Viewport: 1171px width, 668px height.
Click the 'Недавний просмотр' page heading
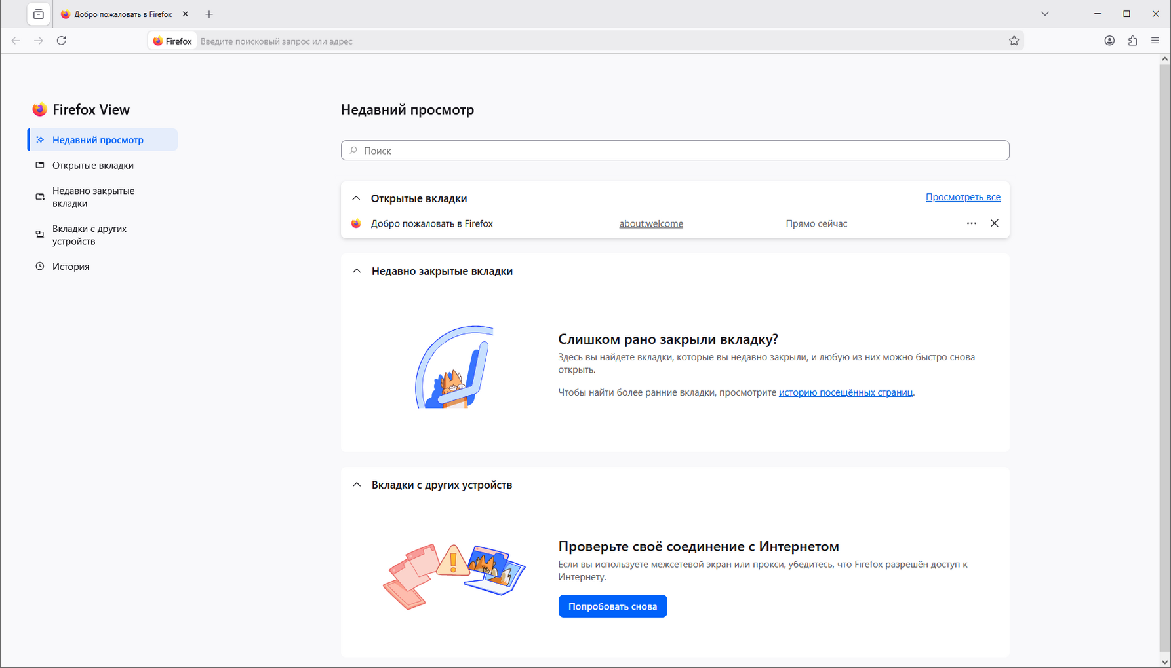click(407, 109)
